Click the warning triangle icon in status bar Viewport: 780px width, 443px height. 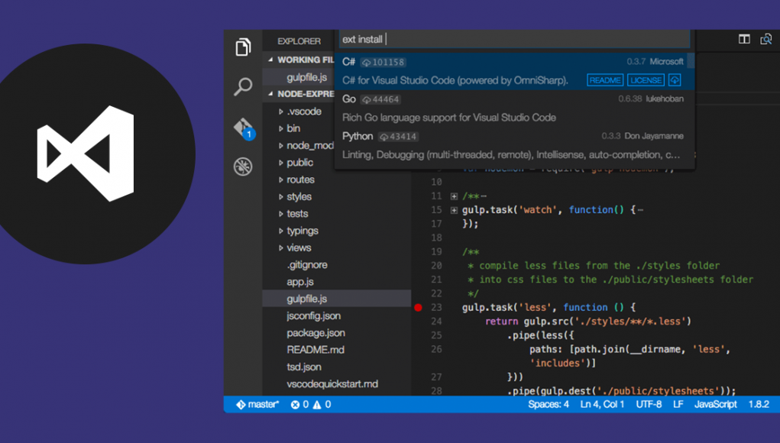pos(317,405)
